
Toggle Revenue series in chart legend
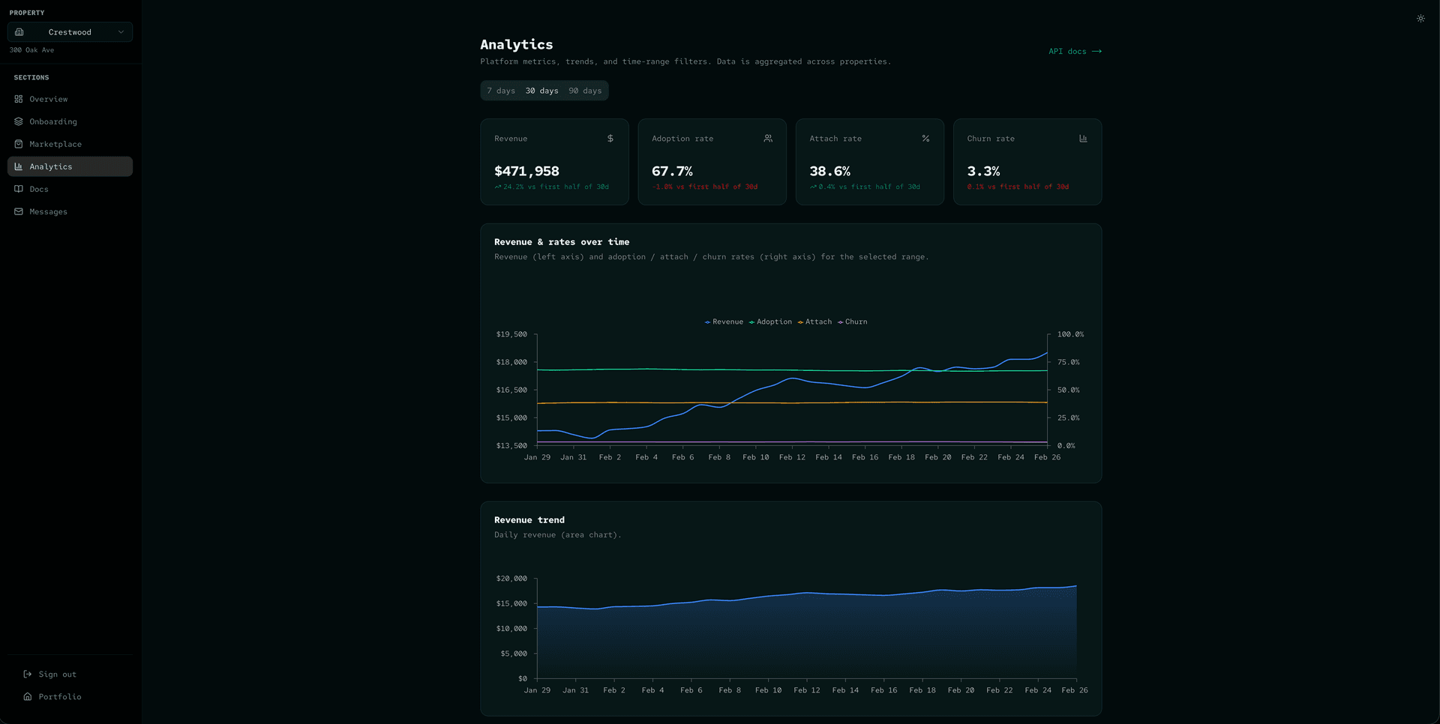point(724,322)
